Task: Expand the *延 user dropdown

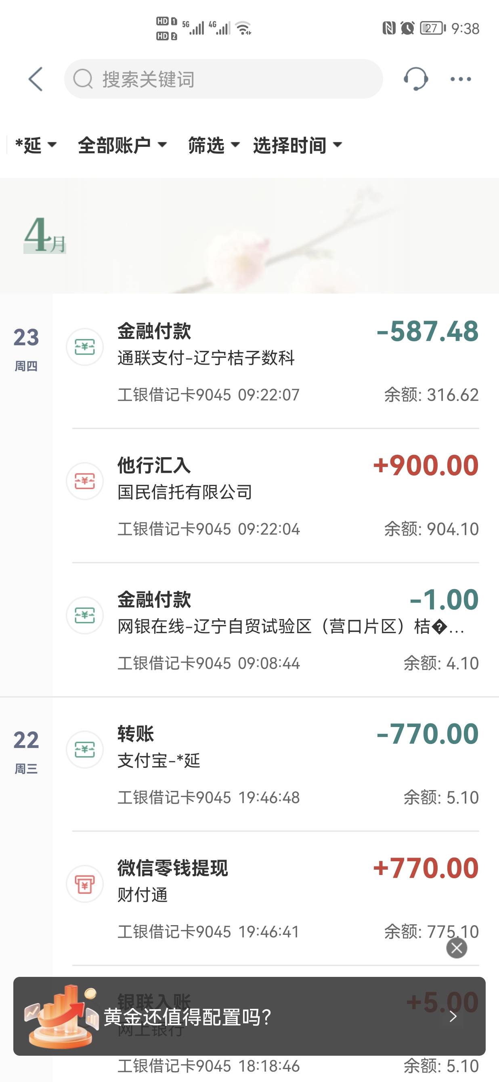Action: (35, 145)
